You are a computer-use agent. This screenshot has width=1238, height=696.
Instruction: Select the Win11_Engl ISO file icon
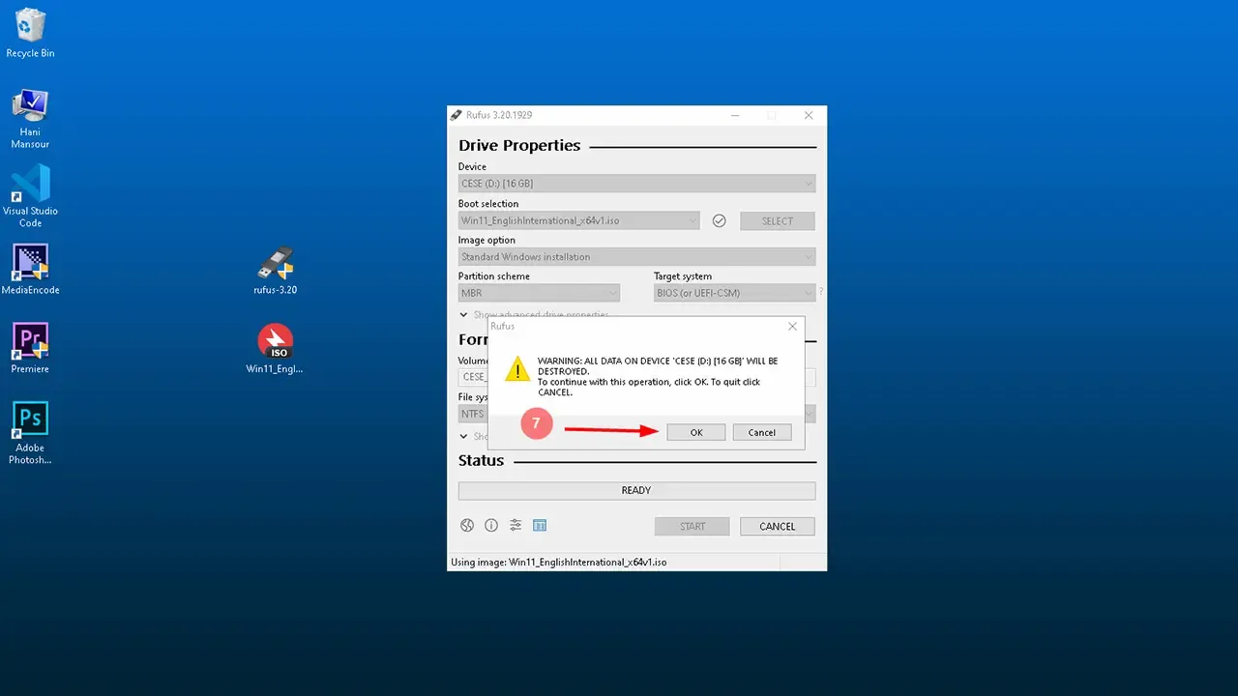pyautogui.click(x=275, y=349)
